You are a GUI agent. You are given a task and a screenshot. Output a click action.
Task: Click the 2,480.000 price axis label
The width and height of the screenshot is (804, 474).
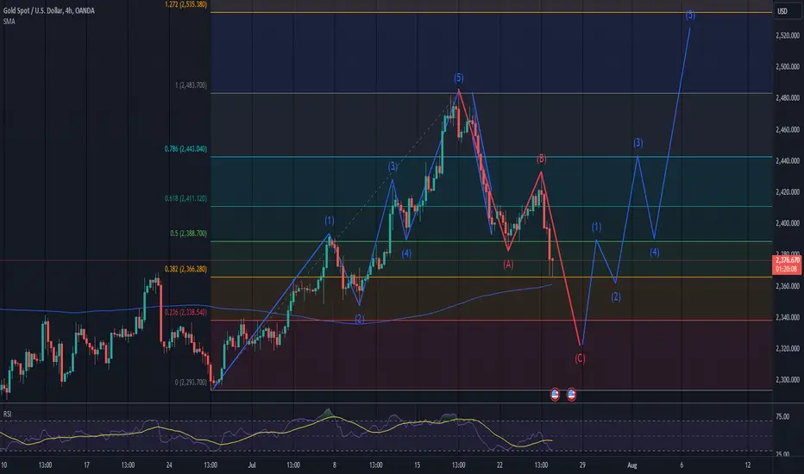(x=788, y=98)
